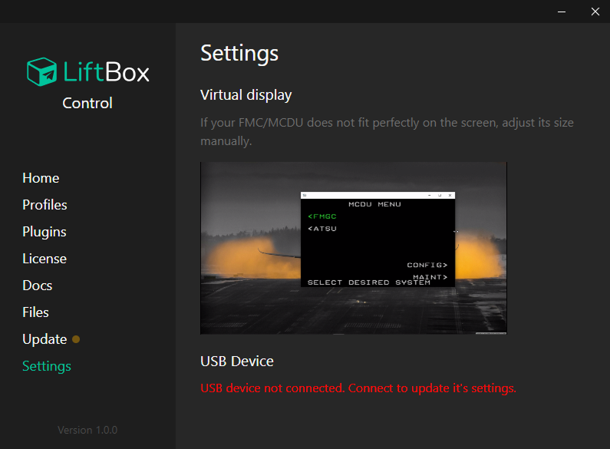Image resolution: width=610 pixels, height=449 pixels.
Task: Click the Virtual display heading
Action: [x=246, y=95]
